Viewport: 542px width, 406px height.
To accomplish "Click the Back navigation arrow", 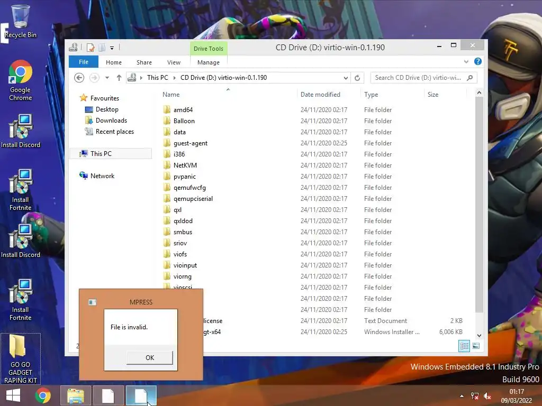I will (79, 78).
